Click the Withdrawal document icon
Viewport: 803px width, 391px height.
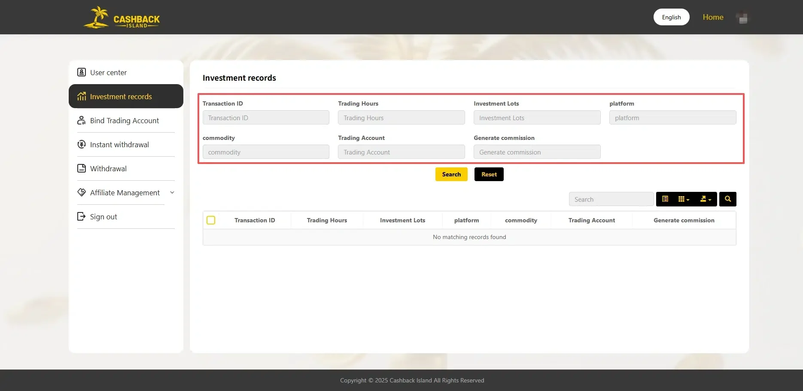coord(82,168)
